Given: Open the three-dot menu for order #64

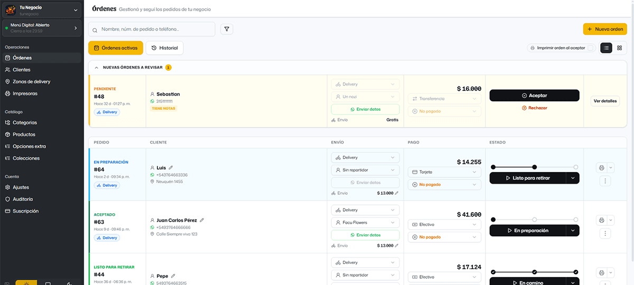Looking at the screenshot, I should (x=605, y=180).
